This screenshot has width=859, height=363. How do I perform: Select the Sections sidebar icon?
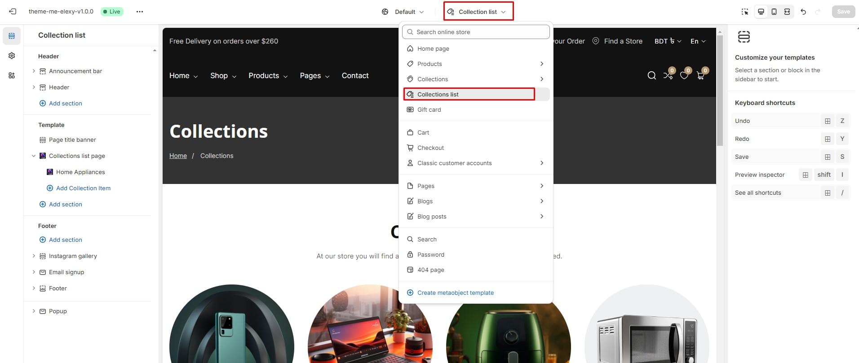tap(12, 36)
